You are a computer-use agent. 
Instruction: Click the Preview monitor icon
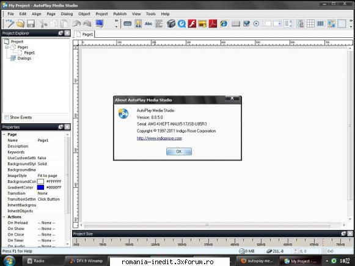point(99,24)
